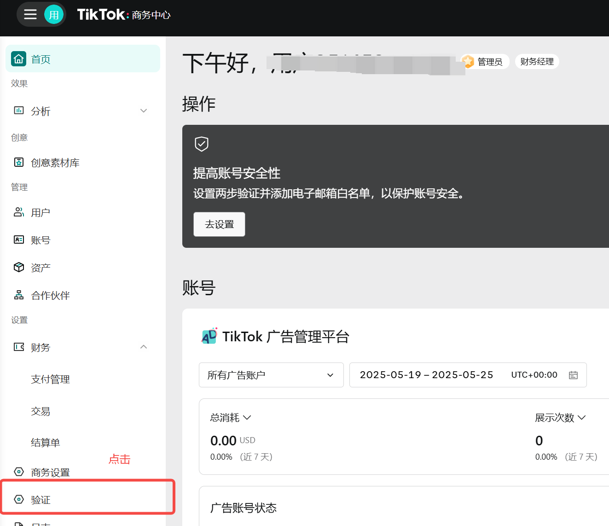
Task: Click the 合作伙伴 hierarchy icon
Action: 19,295
